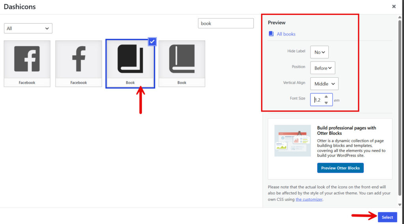Viewport: 404px width, 224px height.
Task: Uncheck the blue checkmark on Book
Action: [152, 41]
